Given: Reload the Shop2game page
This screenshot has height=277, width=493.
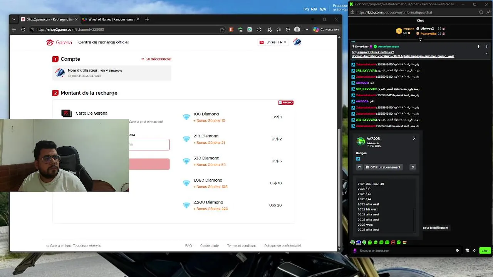Looking at the screenshot, I should pyautogui.click(x=23, y=29).
